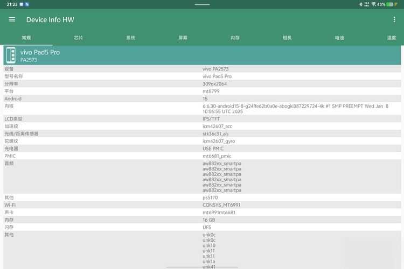Switch to the 芯片 tab

tap(78, 38)
